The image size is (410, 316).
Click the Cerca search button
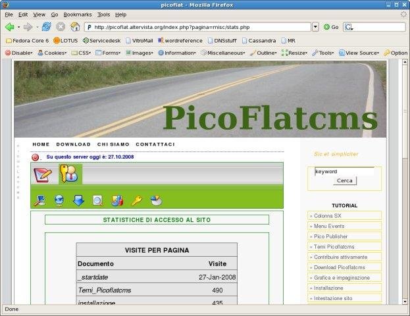coord(345,181)
